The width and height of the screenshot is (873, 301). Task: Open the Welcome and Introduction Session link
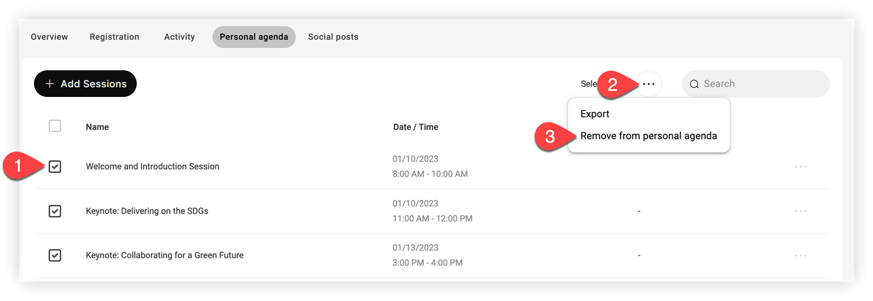click(152, 167)
